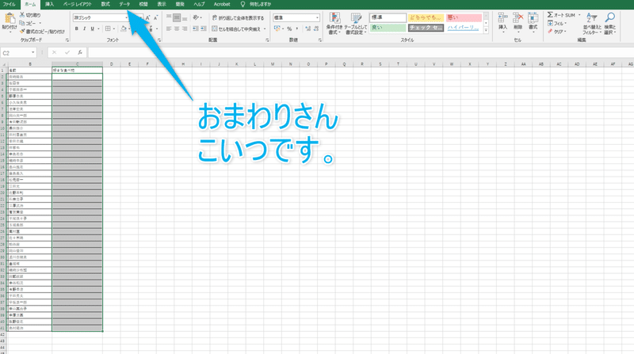Expand the Name Box dropdown arrow
Image resolution: width=634 pixels, height=354 pixels.
pos(32,53)
